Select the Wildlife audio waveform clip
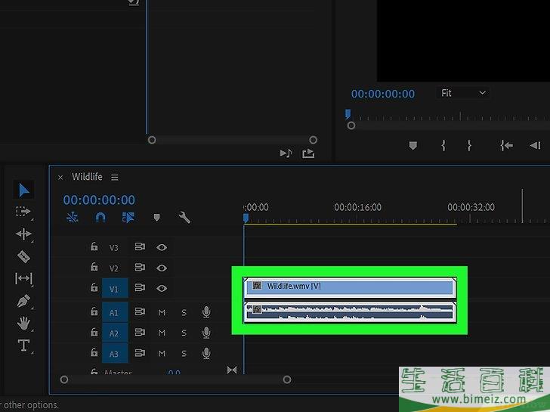550x412 pixels. pos(350,312)
